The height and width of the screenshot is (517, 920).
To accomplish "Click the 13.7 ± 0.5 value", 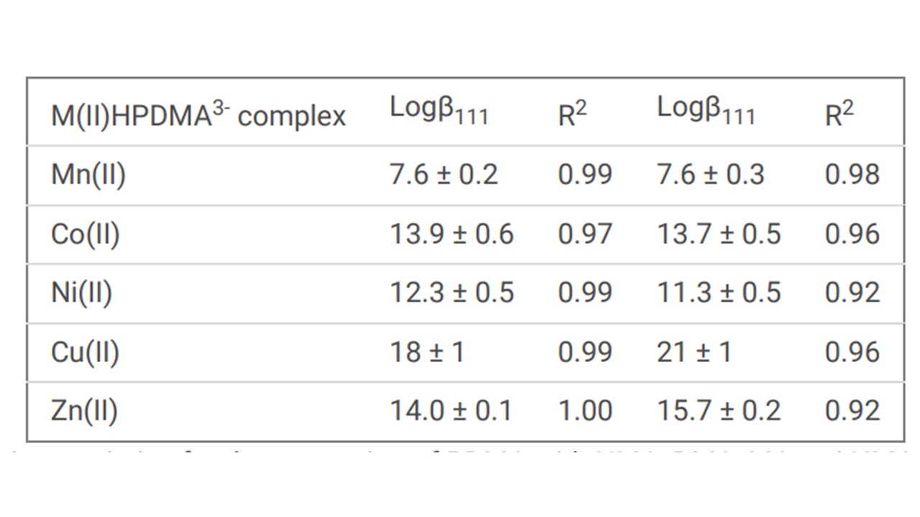I will [x=719, y=234].
